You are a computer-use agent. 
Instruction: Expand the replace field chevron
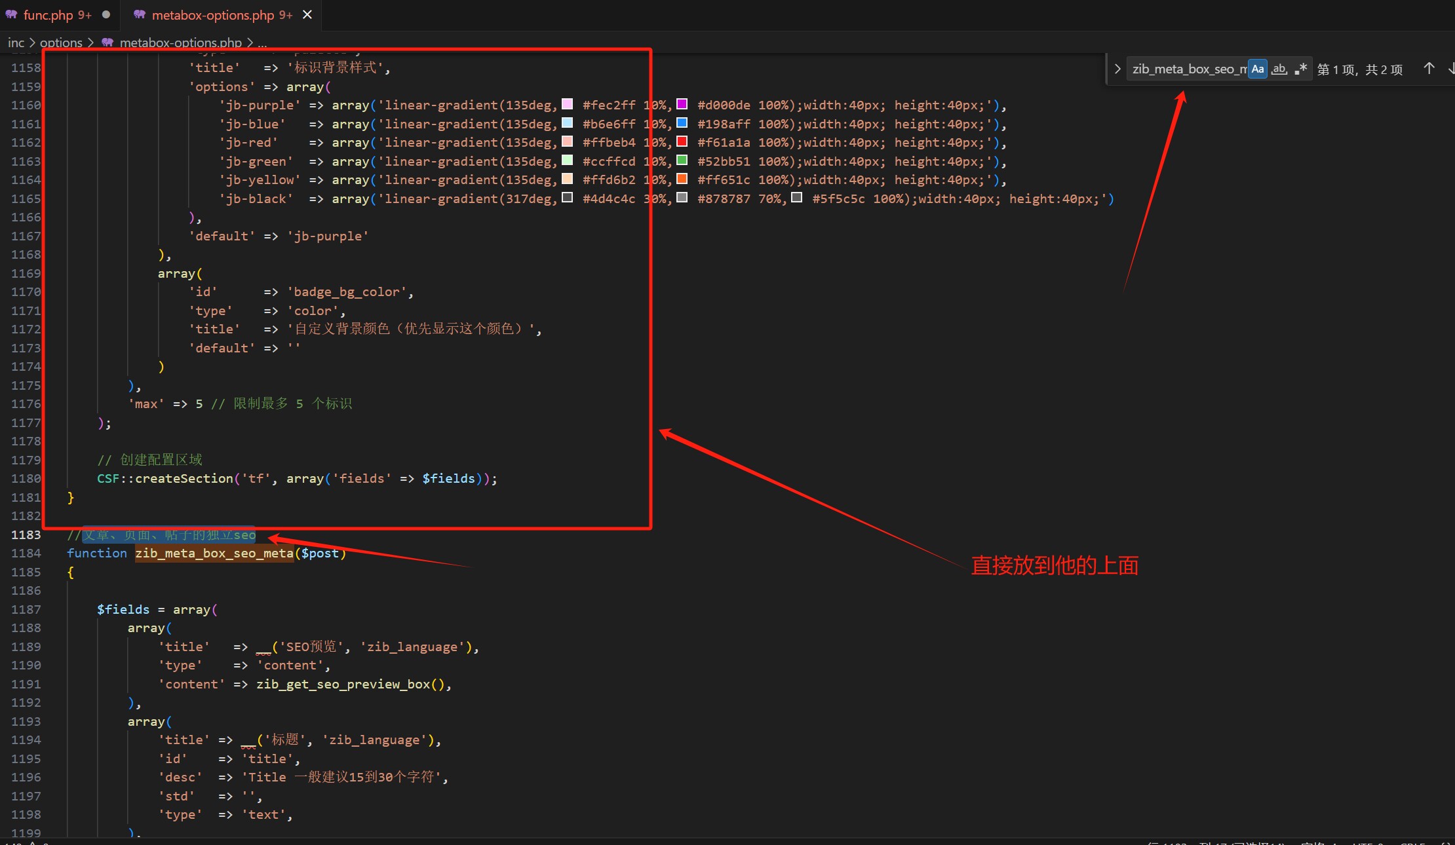[x=1117, y=69]
